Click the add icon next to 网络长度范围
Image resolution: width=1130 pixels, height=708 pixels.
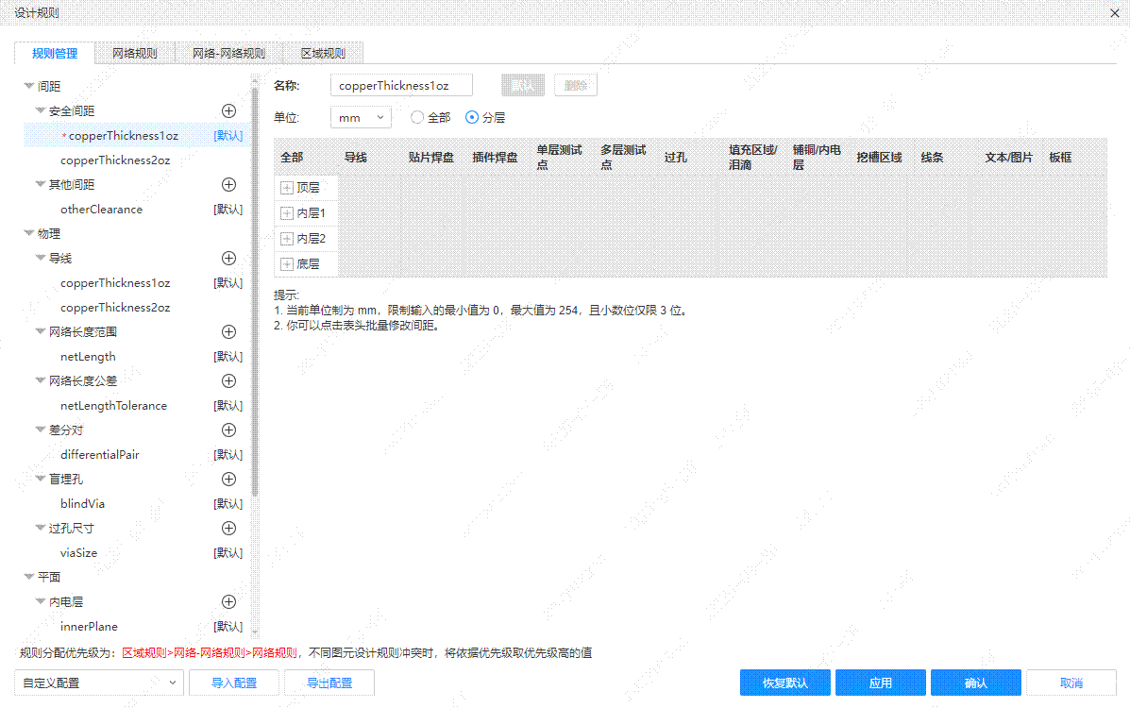tap(228, 331)
